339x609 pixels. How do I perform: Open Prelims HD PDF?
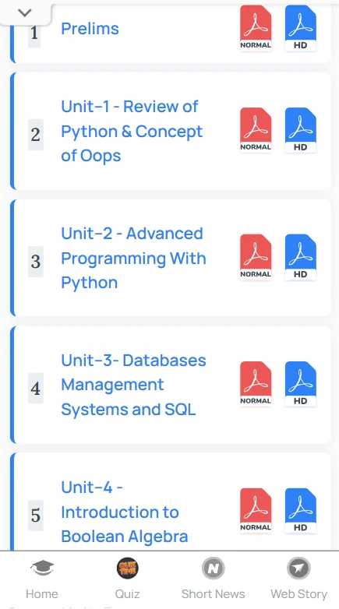[301, 28]
